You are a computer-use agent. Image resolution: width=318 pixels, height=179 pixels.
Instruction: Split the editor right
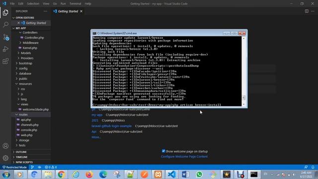point(307,11)
